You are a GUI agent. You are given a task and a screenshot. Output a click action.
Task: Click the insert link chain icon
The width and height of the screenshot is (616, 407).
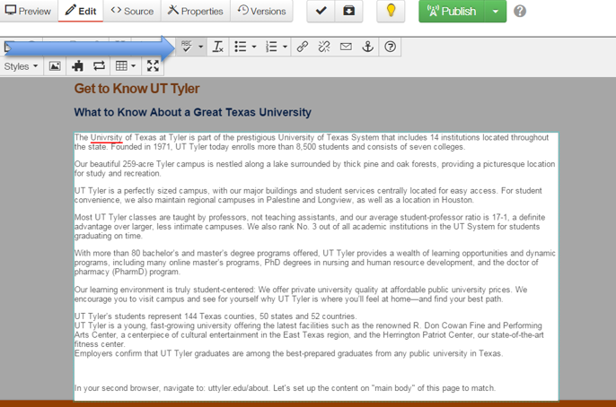pyautogui.click(x=302, y=47)
